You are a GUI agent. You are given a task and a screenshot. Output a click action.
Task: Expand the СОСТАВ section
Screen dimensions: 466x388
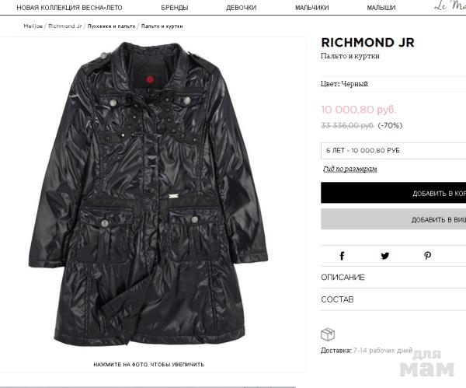pyautogui.click(x=393, y=299)
